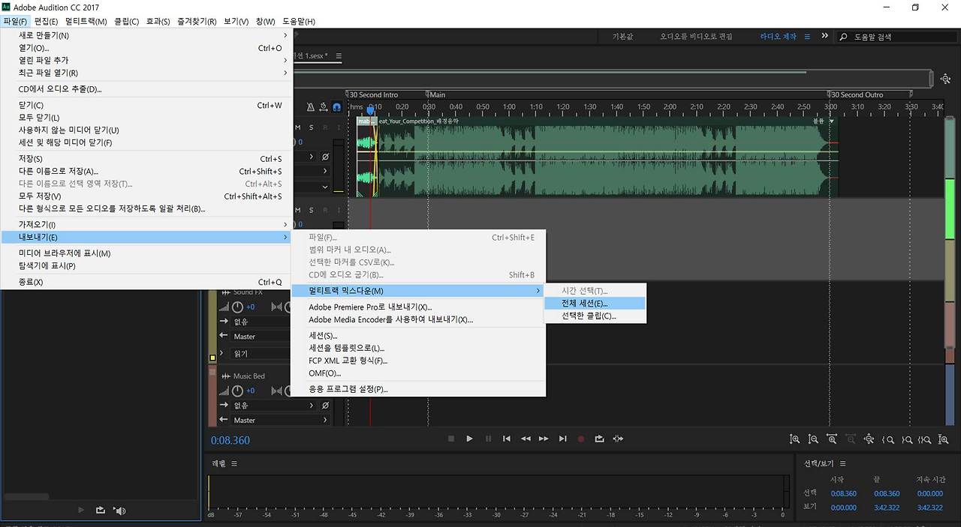The height and width of the screenshot is (527, 961).
Task: Toggle the yellow square on Sound FX track
Action: [x=212, y=358]
